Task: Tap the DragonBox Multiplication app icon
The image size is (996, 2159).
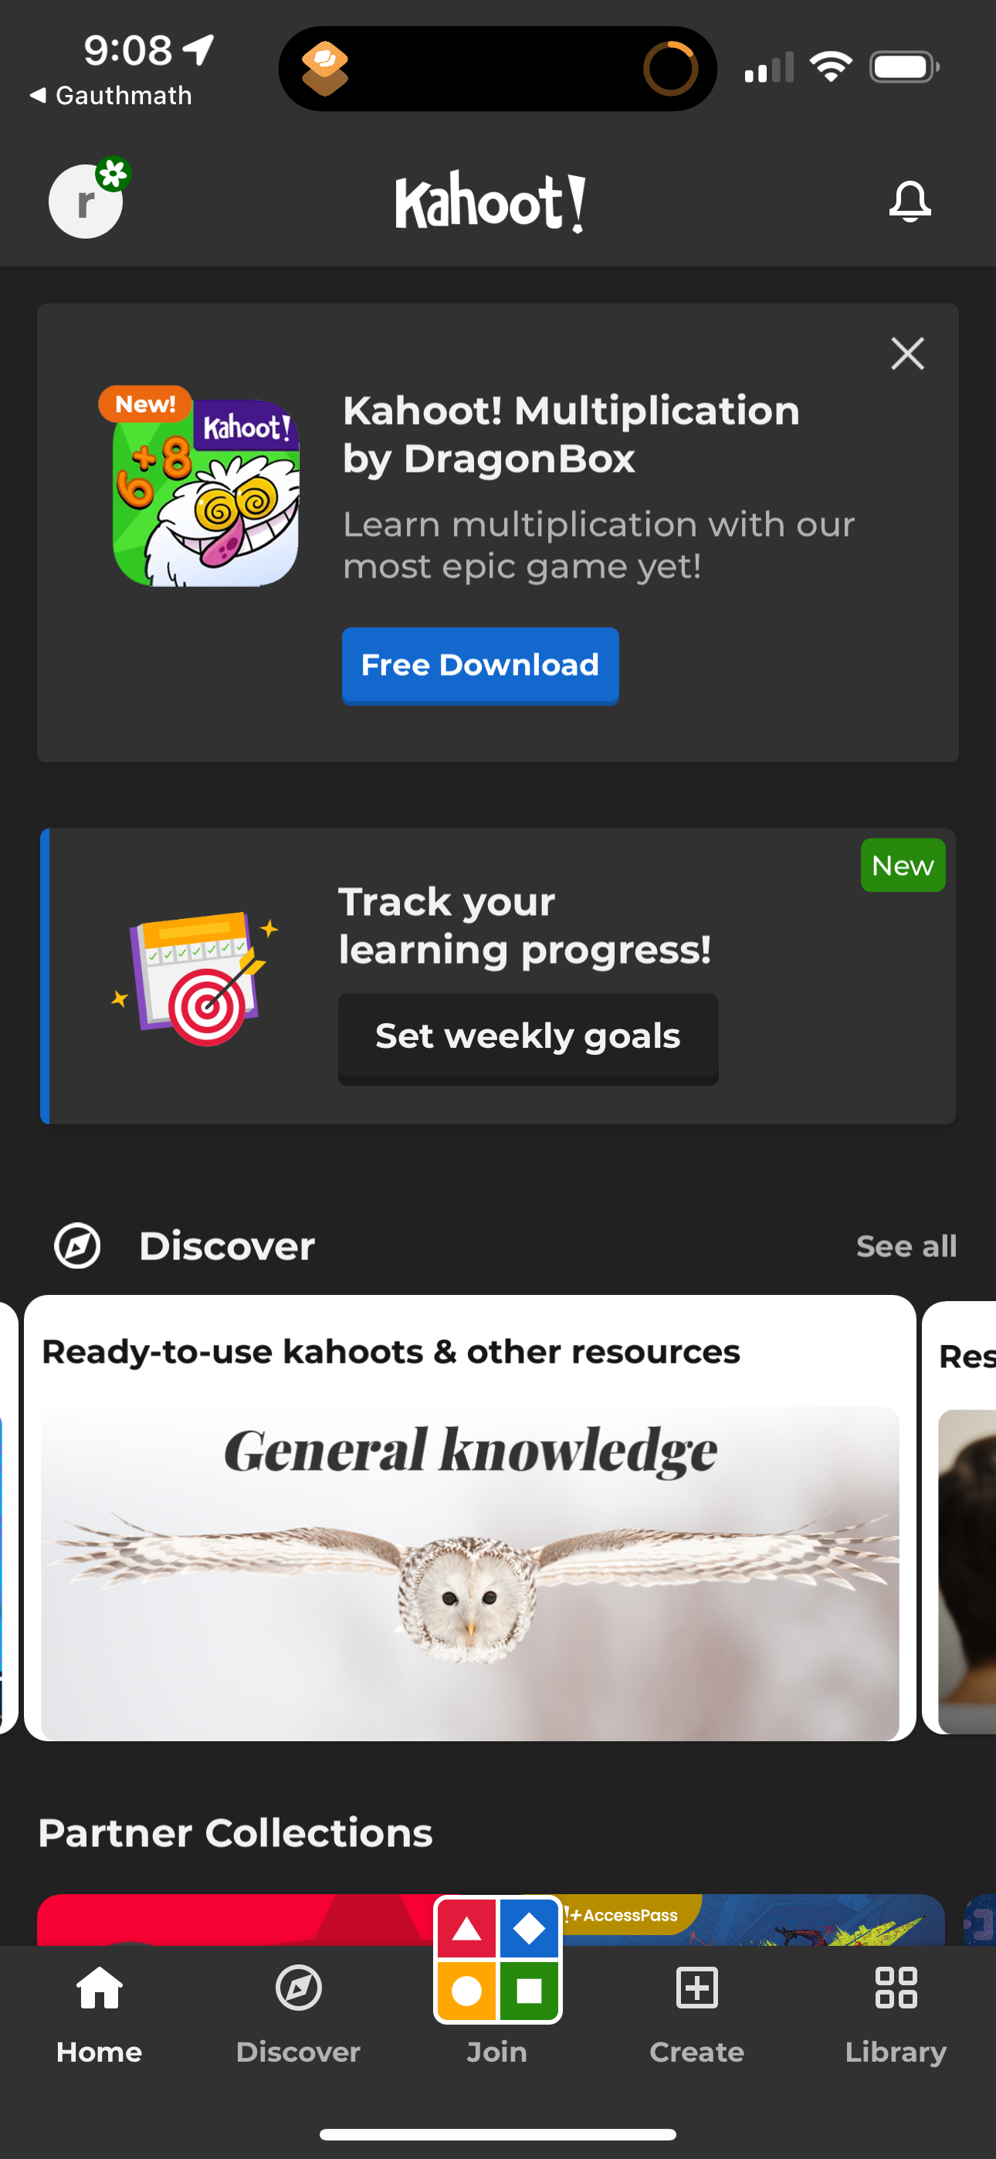Action: click(205, 486)
